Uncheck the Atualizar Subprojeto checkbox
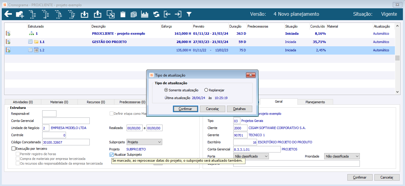405x186 pixels. pos(111,155)
